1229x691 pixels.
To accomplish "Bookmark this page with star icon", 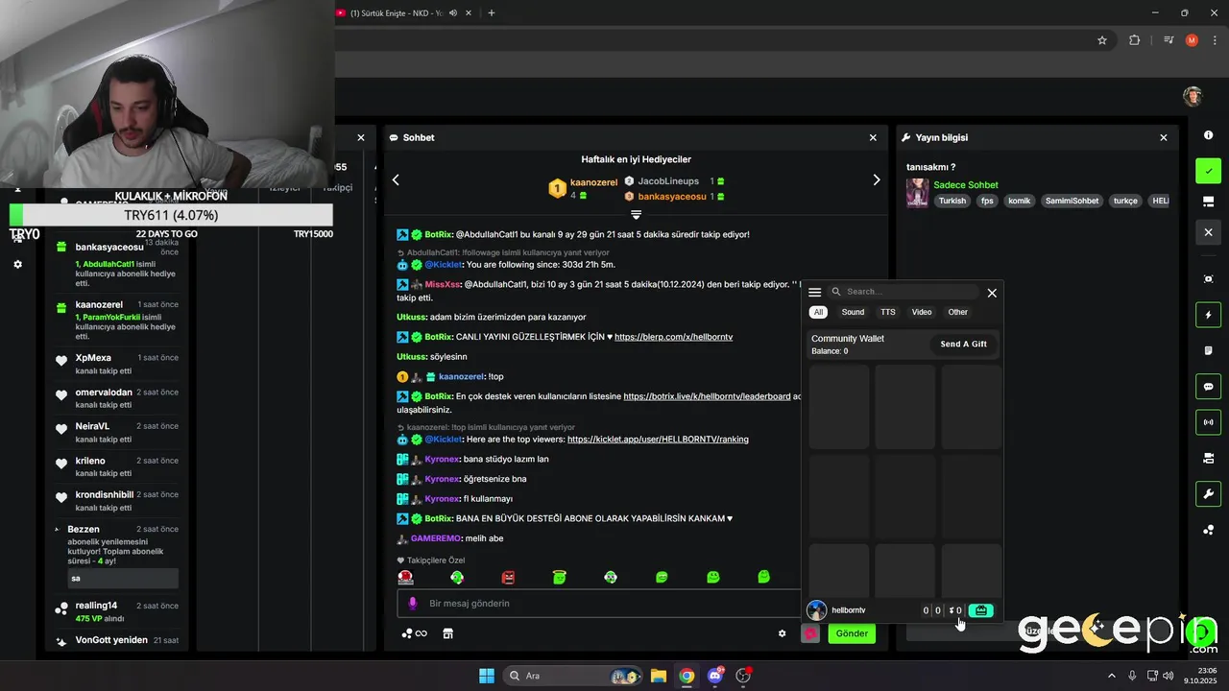I will [x=1102, y=40].
